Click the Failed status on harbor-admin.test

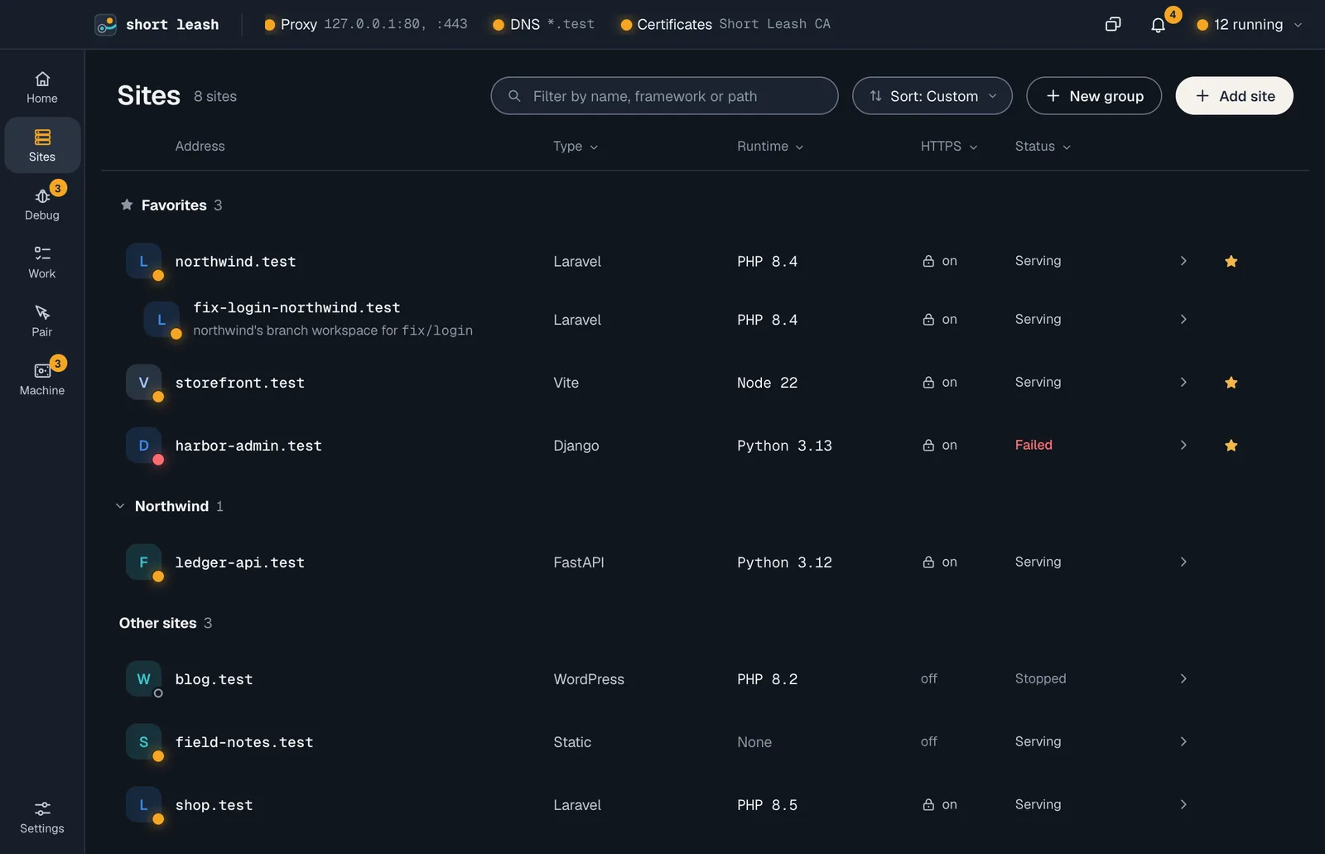pyautogui.click(x=1033, y=445)
